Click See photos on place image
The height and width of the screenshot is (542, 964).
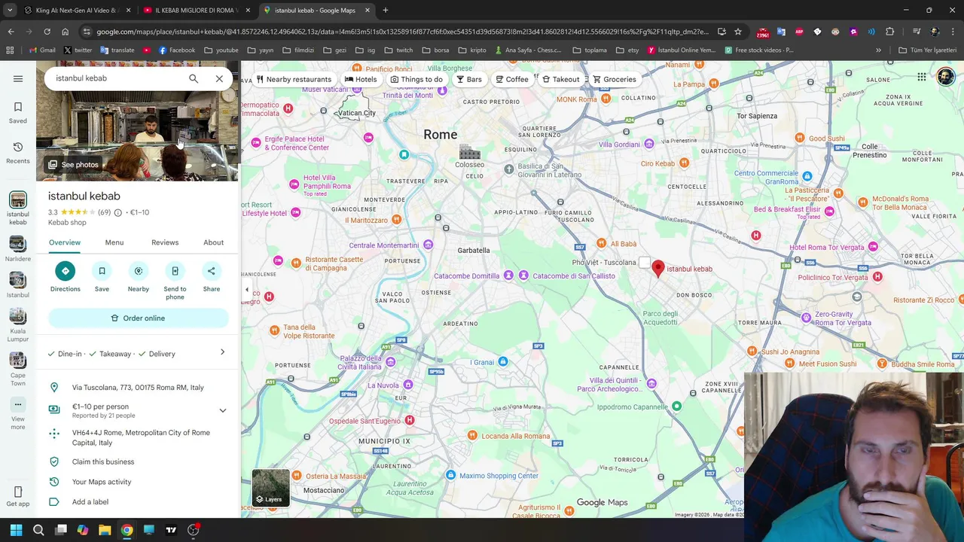click(x=74, y=165)
